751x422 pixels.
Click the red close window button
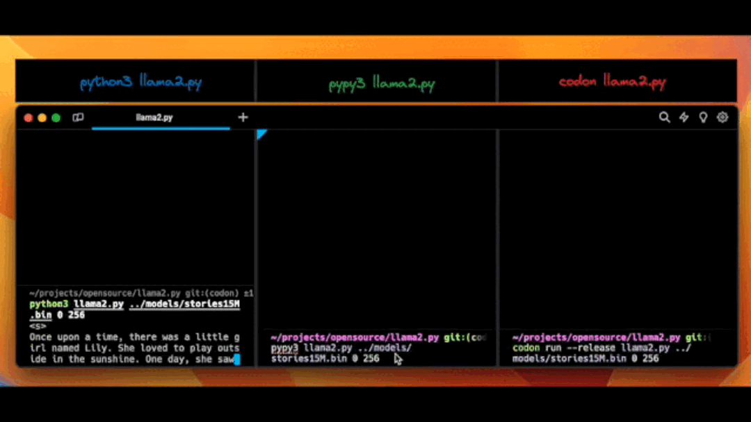pyautogui.click(x=29, y=117)
